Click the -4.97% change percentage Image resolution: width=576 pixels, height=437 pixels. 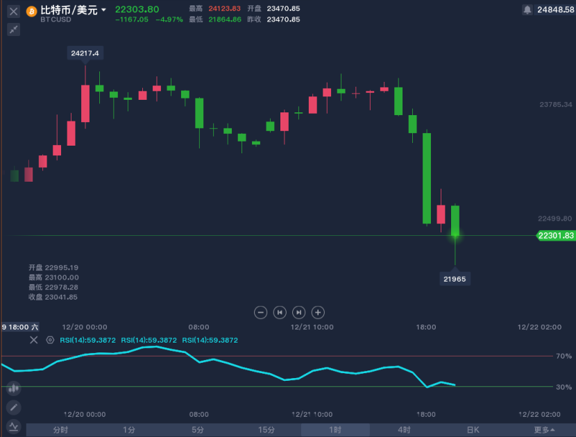(x=169, y=19)
